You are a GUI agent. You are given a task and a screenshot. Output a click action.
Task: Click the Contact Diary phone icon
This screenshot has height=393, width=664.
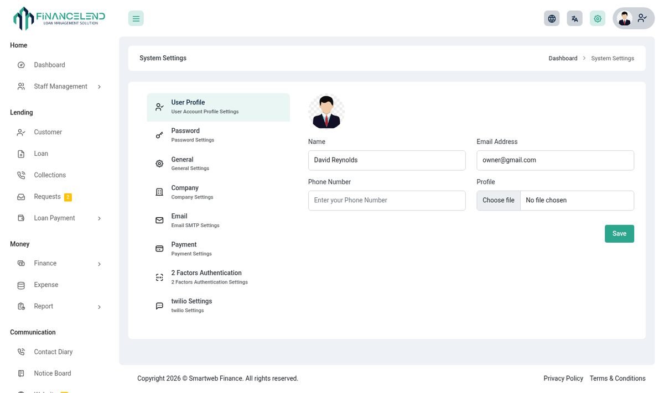point(21,352)
